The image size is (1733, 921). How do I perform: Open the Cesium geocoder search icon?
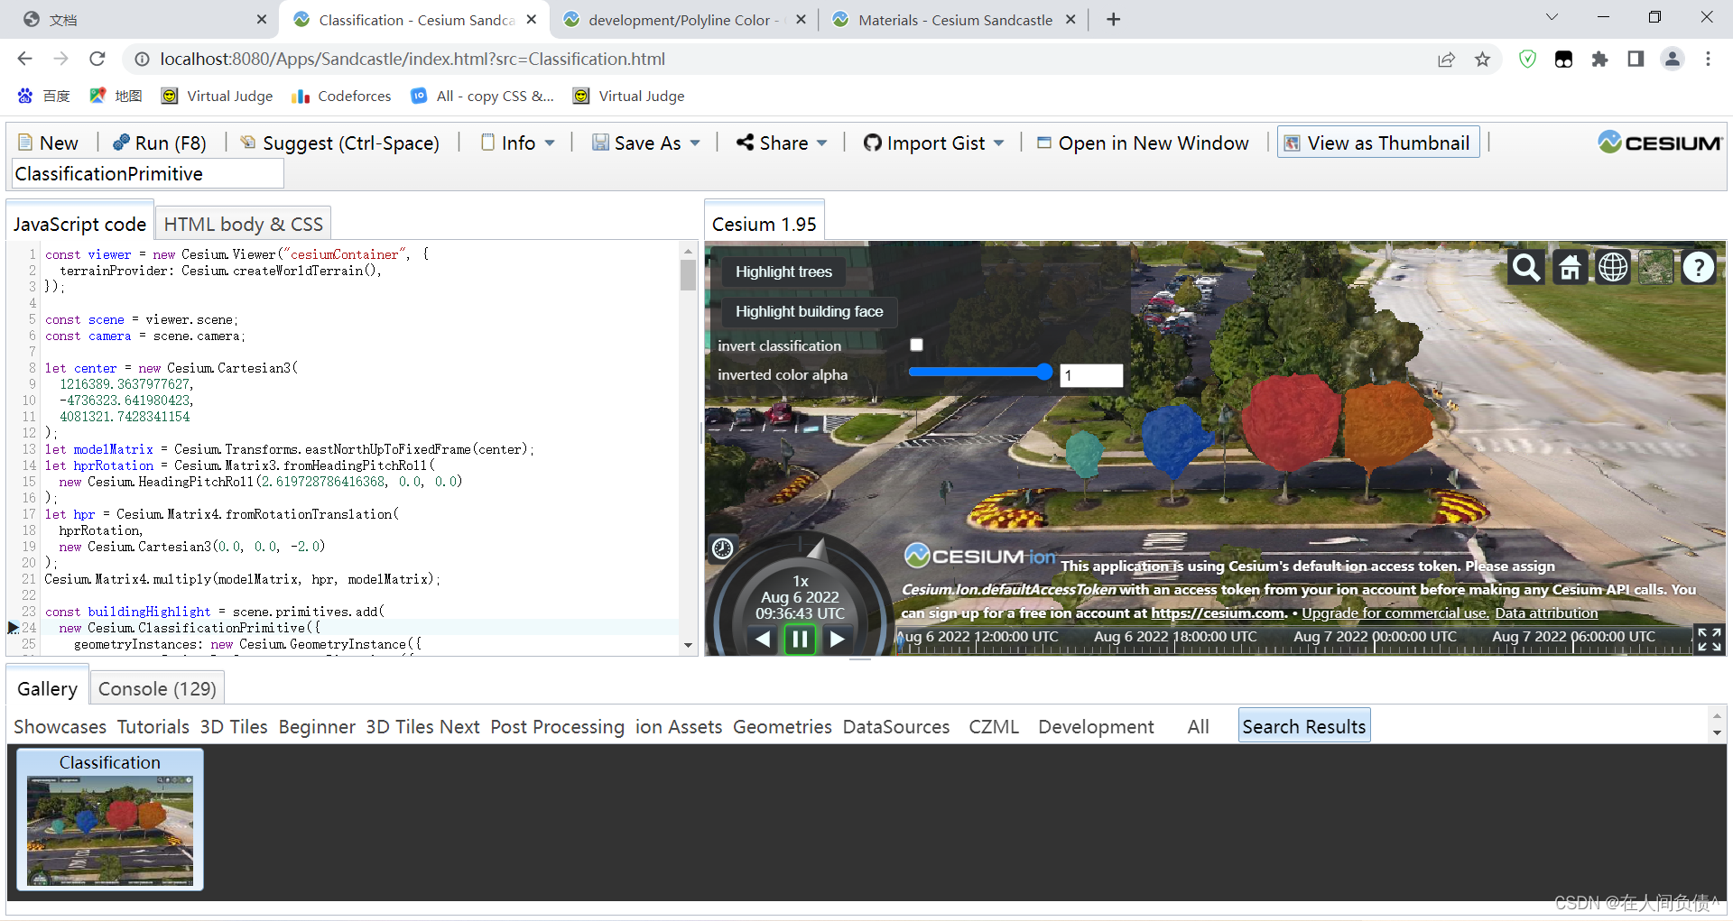coord(1526,268)
